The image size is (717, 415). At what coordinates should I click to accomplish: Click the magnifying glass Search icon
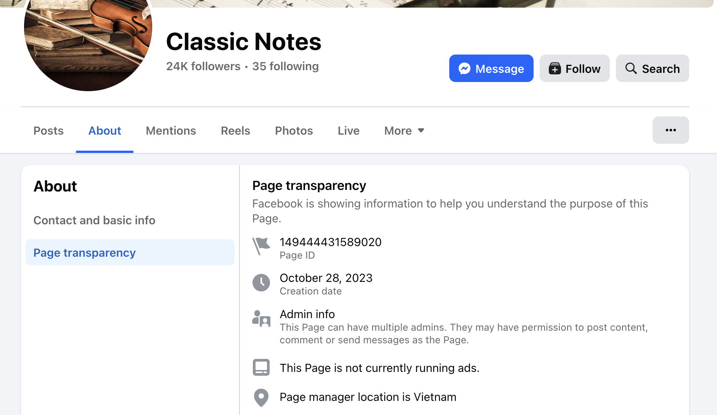pyautogui.click(x=631, y=69)
